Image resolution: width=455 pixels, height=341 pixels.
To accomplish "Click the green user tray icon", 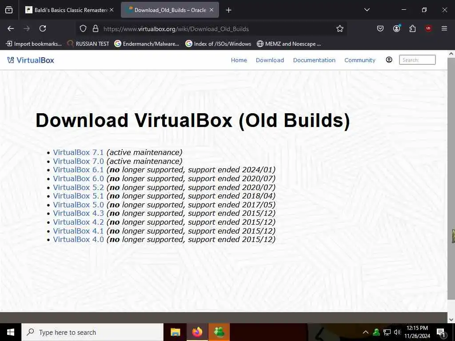I will click(x=376, y=332).
